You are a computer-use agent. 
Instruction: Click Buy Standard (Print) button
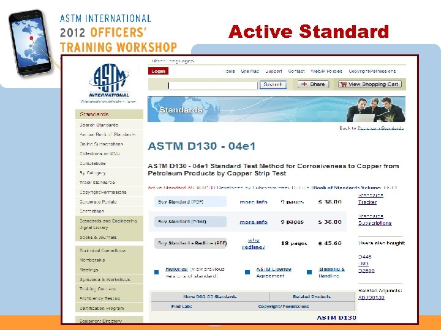(x=190, y=222)
